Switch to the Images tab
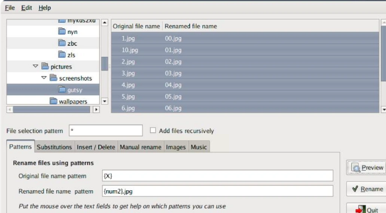 [176, 147]
